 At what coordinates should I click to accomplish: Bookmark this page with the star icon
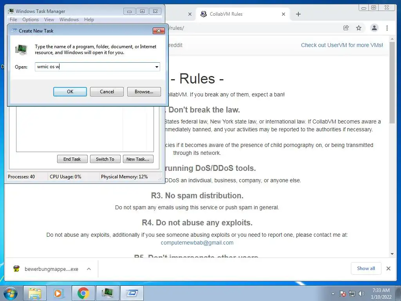359,28
